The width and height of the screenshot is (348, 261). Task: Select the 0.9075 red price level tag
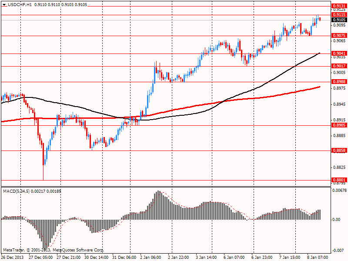[x=338, y=36]
